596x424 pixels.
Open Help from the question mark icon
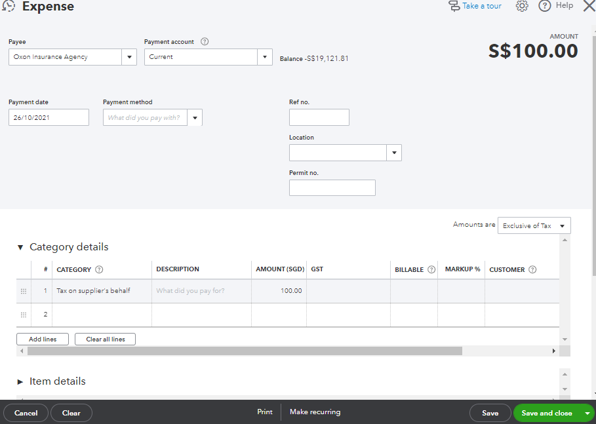[x=544, y=5]
